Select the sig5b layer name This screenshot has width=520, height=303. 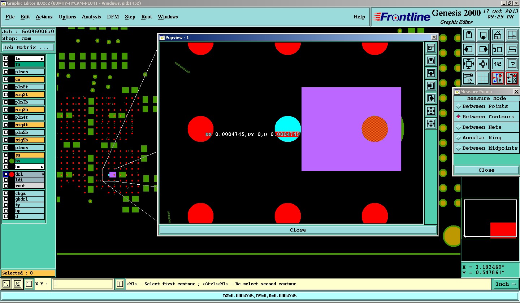pos(30,140)
